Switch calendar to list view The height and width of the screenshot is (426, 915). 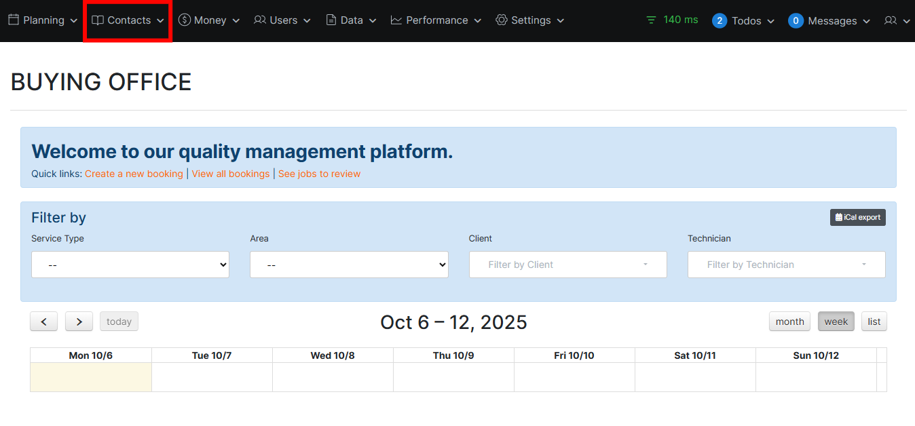874,322
